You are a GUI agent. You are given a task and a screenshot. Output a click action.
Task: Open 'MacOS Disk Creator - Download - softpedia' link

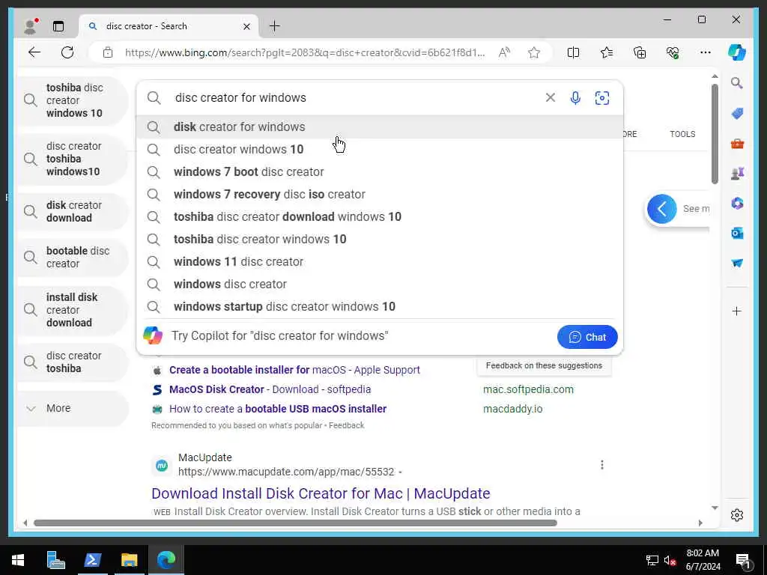pos(270,389)
